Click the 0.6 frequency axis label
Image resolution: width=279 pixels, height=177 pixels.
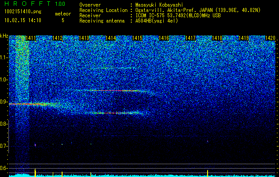[3, 168]
